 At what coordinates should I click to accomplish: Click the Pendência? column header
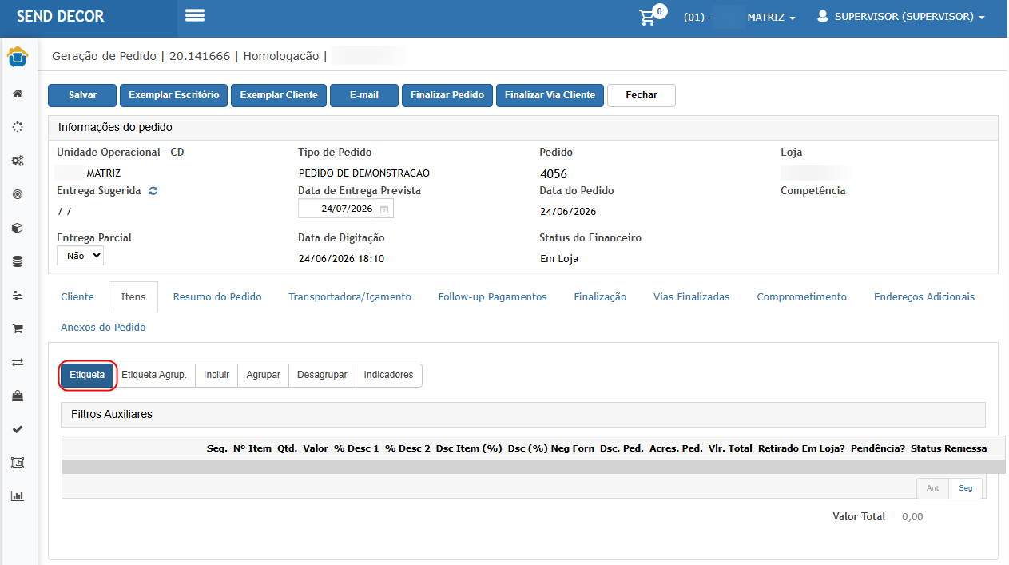coord(878,448)
